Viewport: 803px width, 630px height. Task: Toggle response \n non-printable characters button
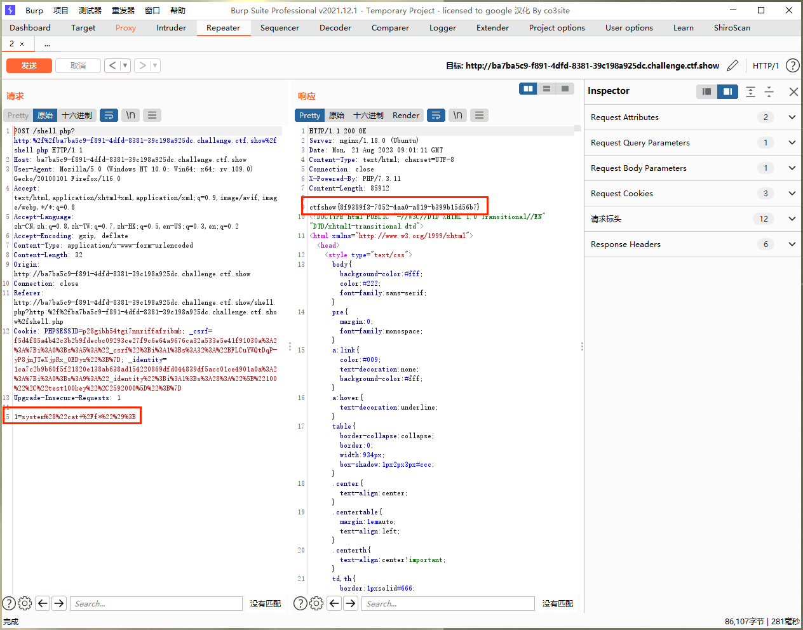coord(457,115)
